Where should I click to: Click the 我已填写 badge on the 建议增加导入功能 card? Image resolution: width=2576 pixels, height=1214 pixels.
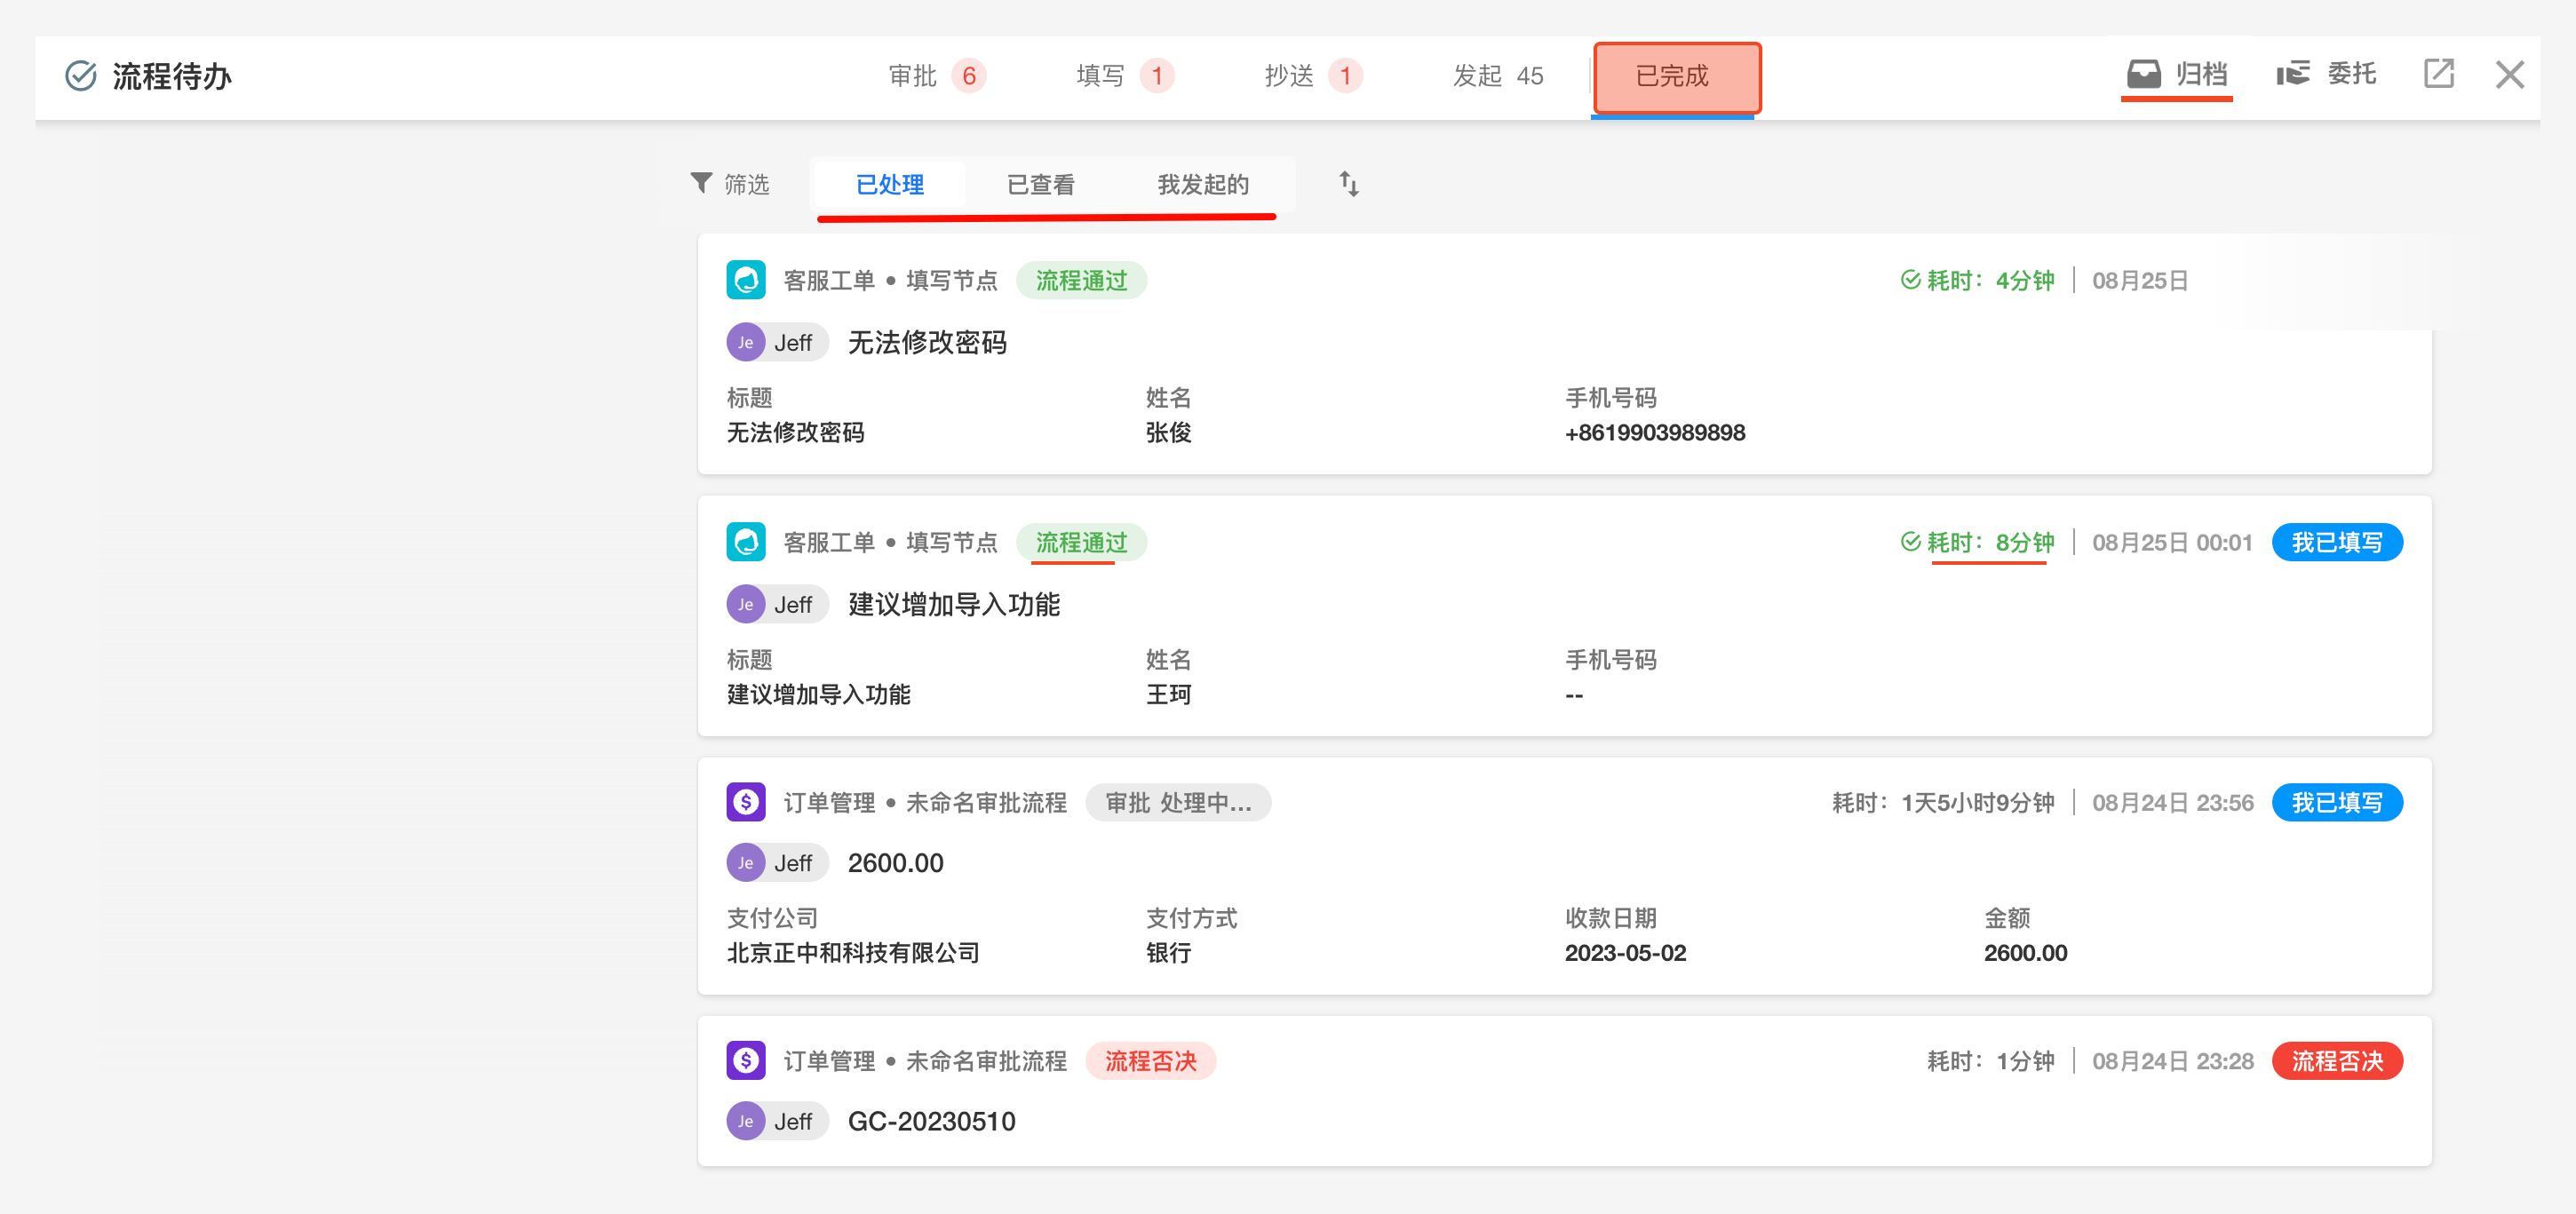click(x=2336, y=543)
